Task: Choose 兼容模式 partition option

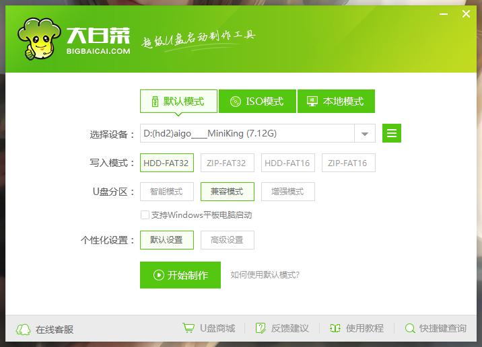Action: [227, 192]
